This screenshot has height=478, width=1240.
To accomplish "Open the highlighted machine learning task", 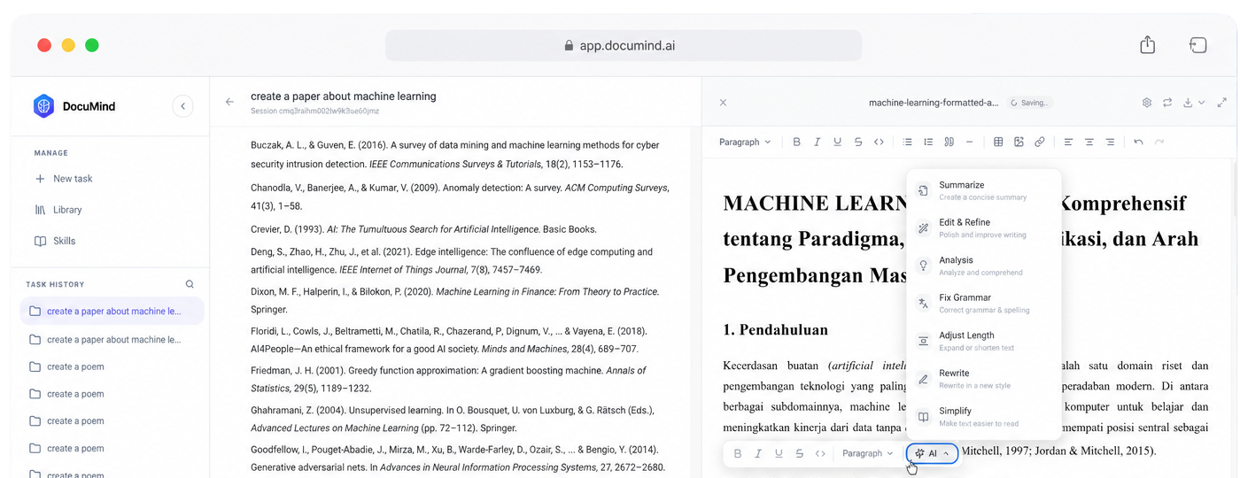I will pyautogui.click(x=112, y=311).
